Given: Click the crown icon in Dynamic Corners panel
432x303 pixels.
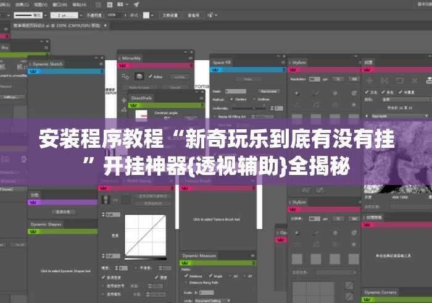Looking at the screenshot, I should point(367,299).
